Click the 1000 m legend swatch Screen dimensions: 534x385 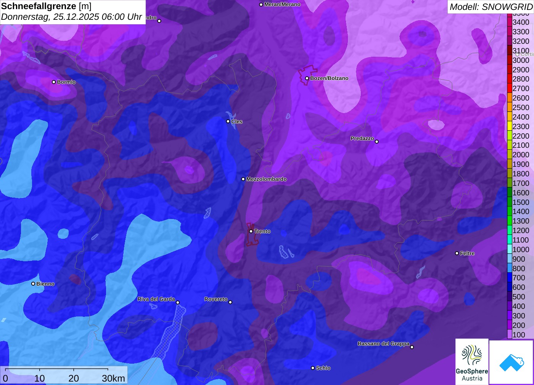(509, 249)
